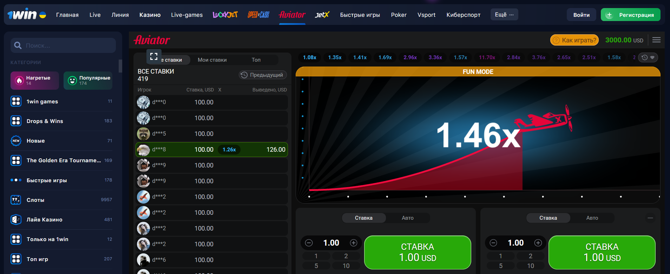Open the Слоты category icon

click(x=16, y=200)
